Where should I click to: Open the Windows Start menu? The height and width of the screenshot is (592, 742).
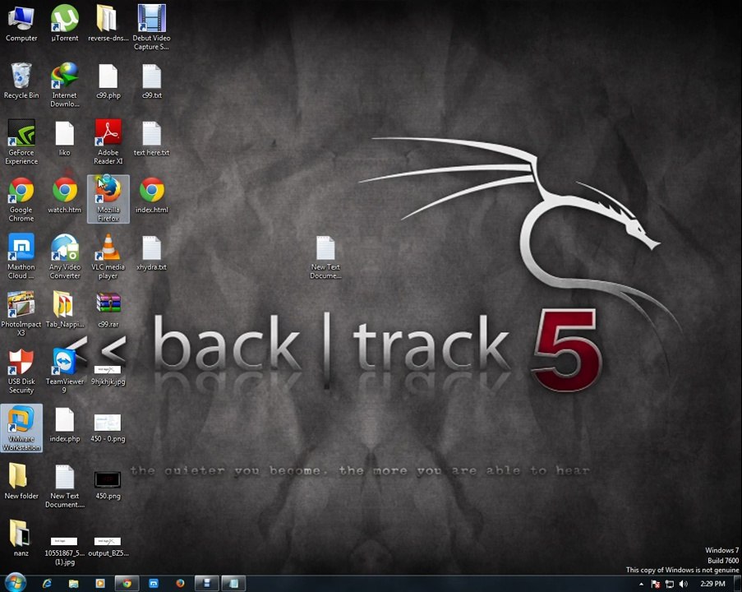point(15,583)
